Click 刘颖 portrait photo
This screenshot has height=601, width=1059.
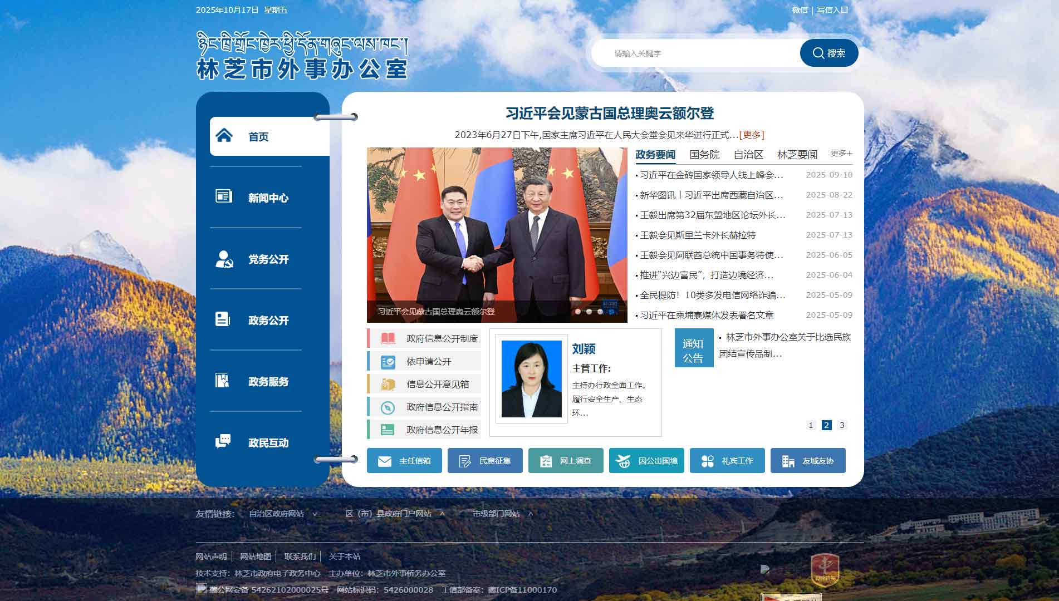532,379
